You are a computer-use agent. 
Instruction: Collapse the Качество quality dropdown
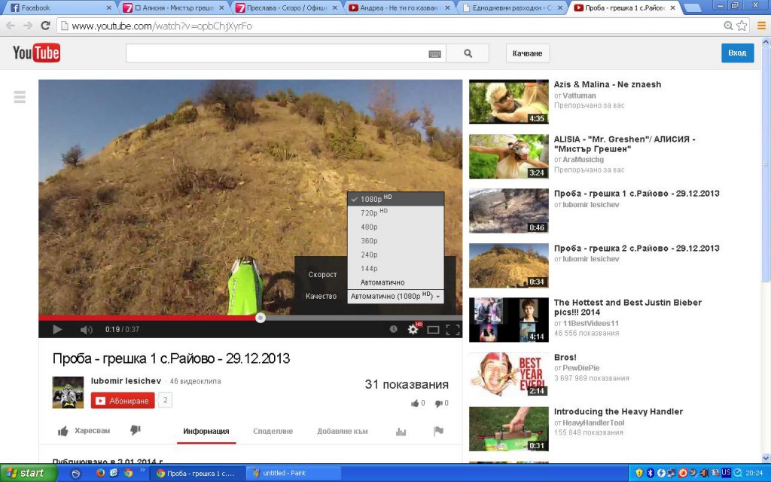tap(396, 296)
